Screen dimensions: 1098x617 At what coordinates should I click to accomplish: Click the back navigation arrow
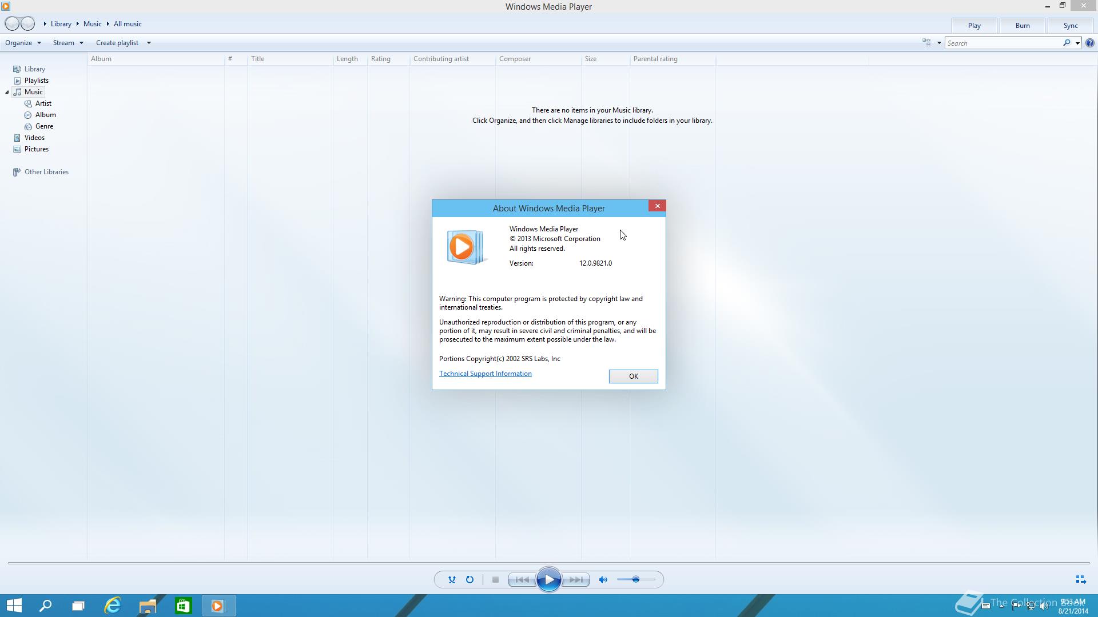tap(12, 24)
